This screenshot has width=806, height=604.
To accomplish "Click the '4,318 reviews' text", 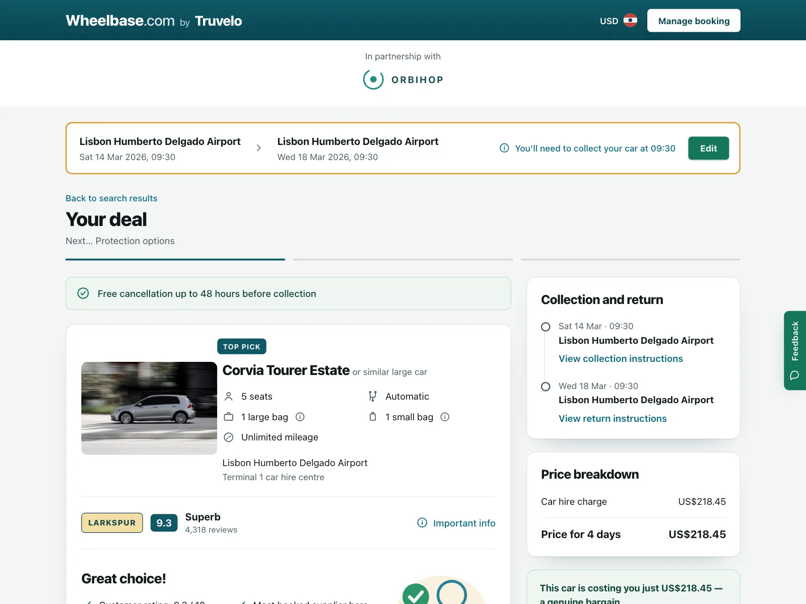I will (x=211, y=530).
